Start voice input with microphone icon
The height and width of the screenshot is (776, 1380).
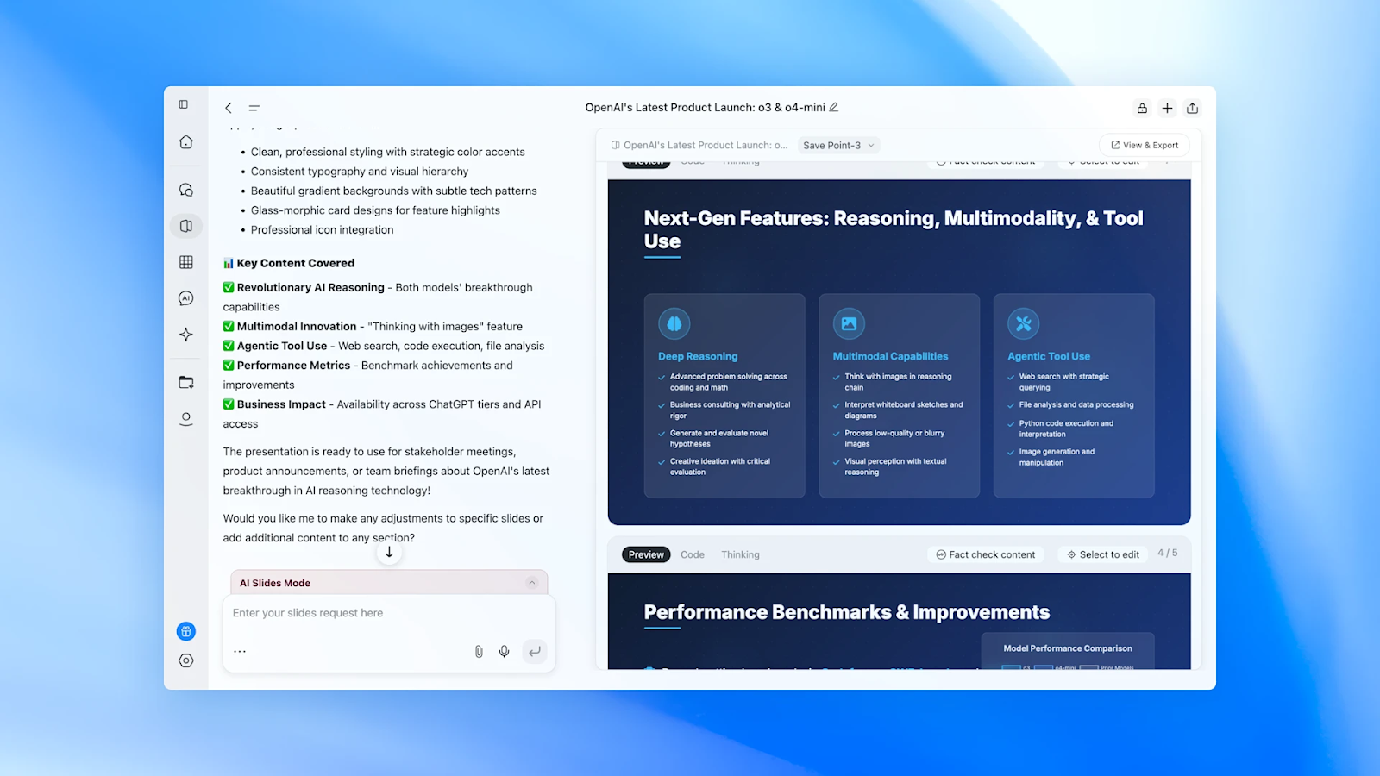pyautogui.click(x=505, y=652)
